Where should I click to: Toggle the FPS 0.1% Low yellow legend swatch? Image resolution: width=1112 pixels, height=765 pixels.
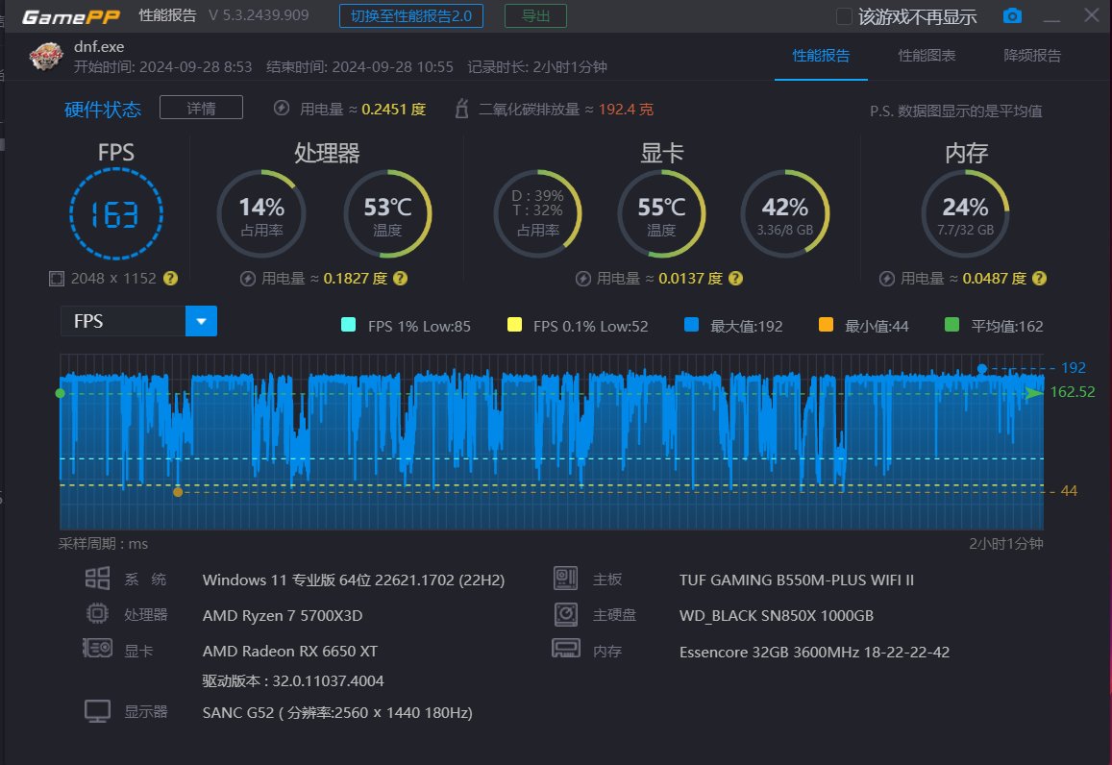click(x=515, y=325)
